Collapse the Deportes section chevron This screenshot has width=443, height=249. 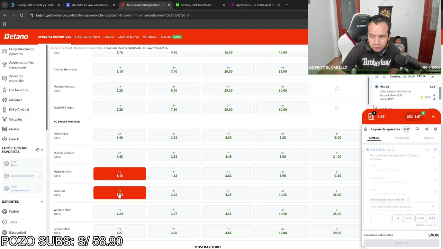point(42,202)
